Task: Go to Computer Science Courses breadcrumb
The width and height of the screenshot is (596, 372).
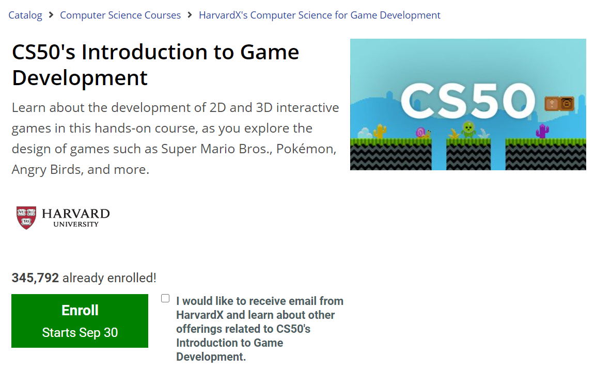Action: (120, 15)
